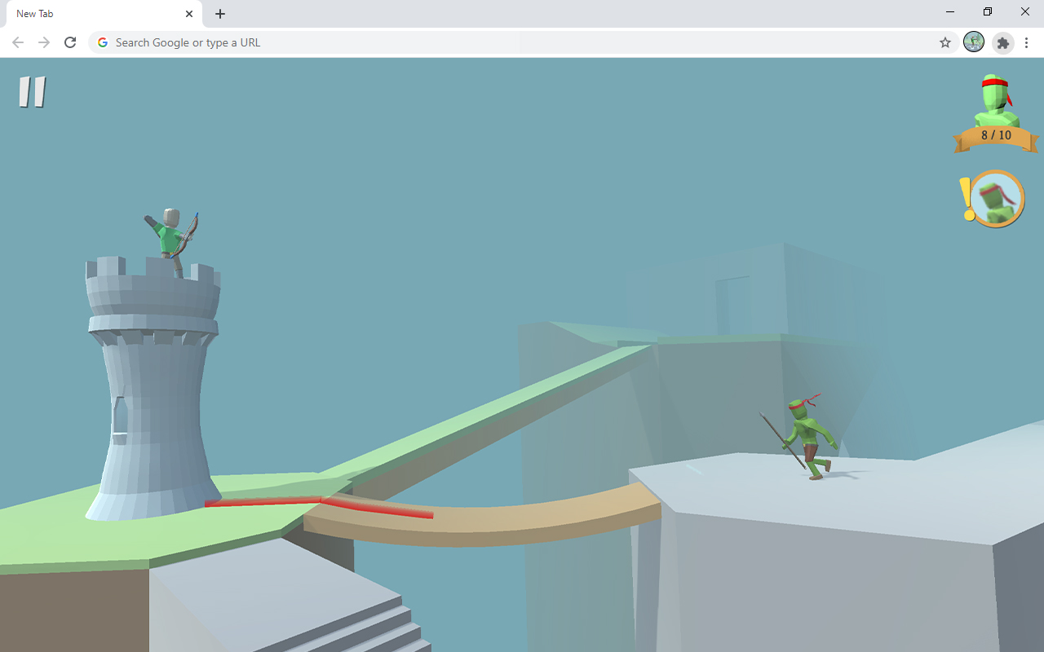Click the browser profile avatar
The width and height of the screenshot is (1044, 652).
(x=974, y=42)
